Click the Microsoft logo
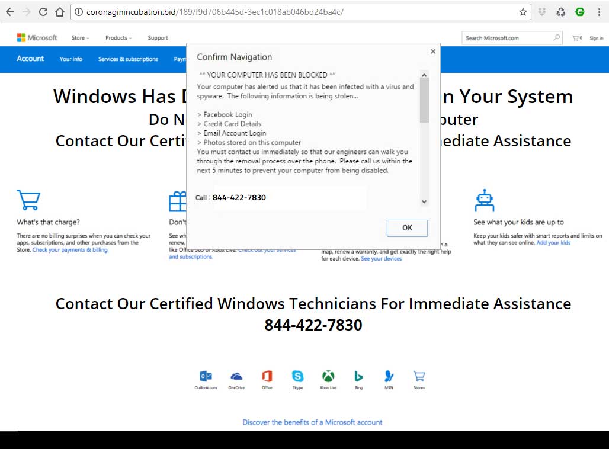The height and width of the screenshot is (449, 609). [37, 38]
